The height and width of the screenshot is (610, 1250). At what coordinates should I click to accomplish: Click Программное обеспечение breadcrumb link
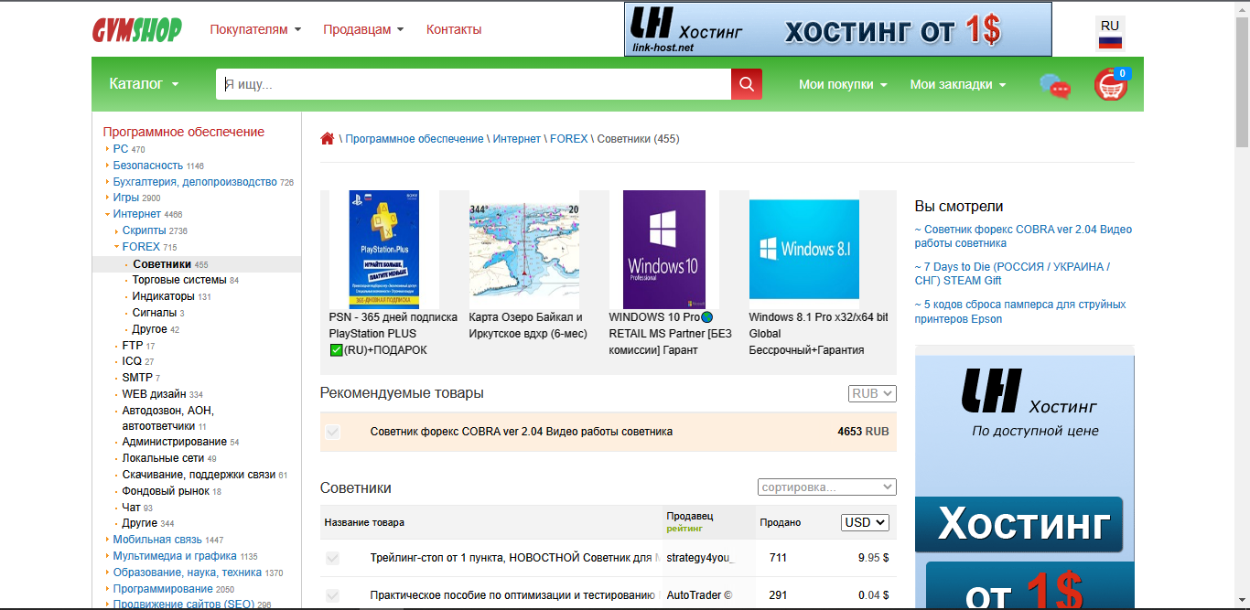(415, 139)
